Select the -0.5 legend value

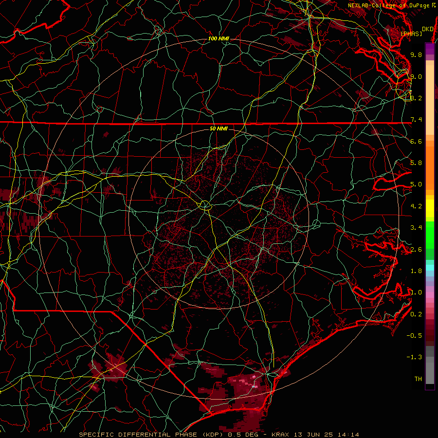414,336
